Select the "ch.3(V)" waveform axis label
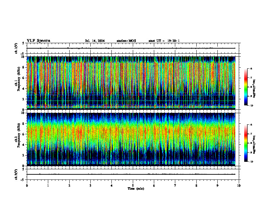269x208 pixels. click(16, 174)
